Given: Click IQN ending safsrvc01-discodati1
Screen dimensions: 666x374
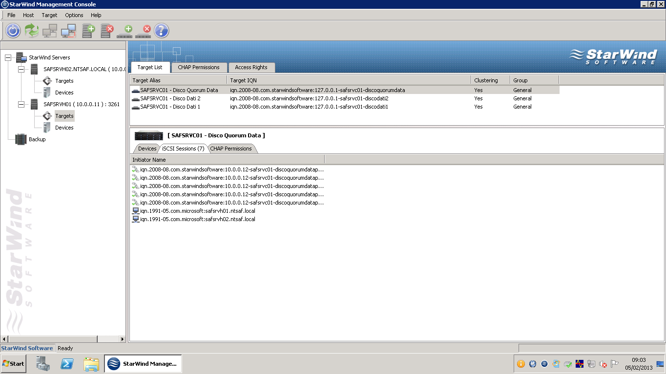Looking at the screenshot, I should (309, 107).
